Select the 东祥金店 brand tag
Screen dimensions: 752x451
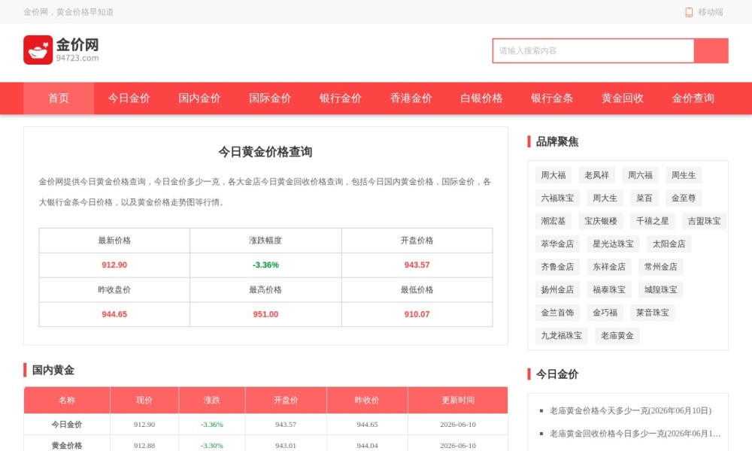pyautogui.click(x=609, y=267)
